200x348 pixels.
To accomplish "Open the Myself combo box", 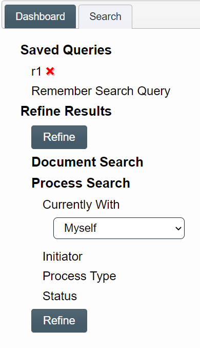I will pos(119,228).
